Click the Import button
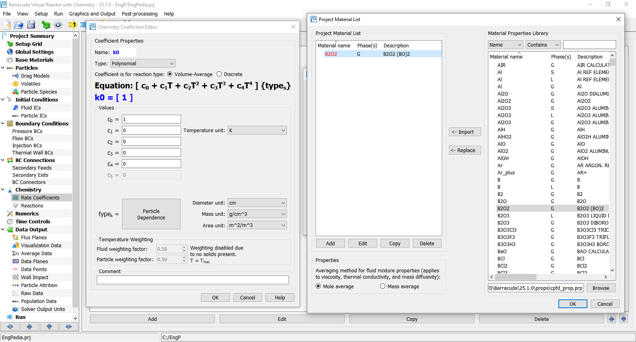The height and width of the screenshot is (342, 636). tap(465, 132)
